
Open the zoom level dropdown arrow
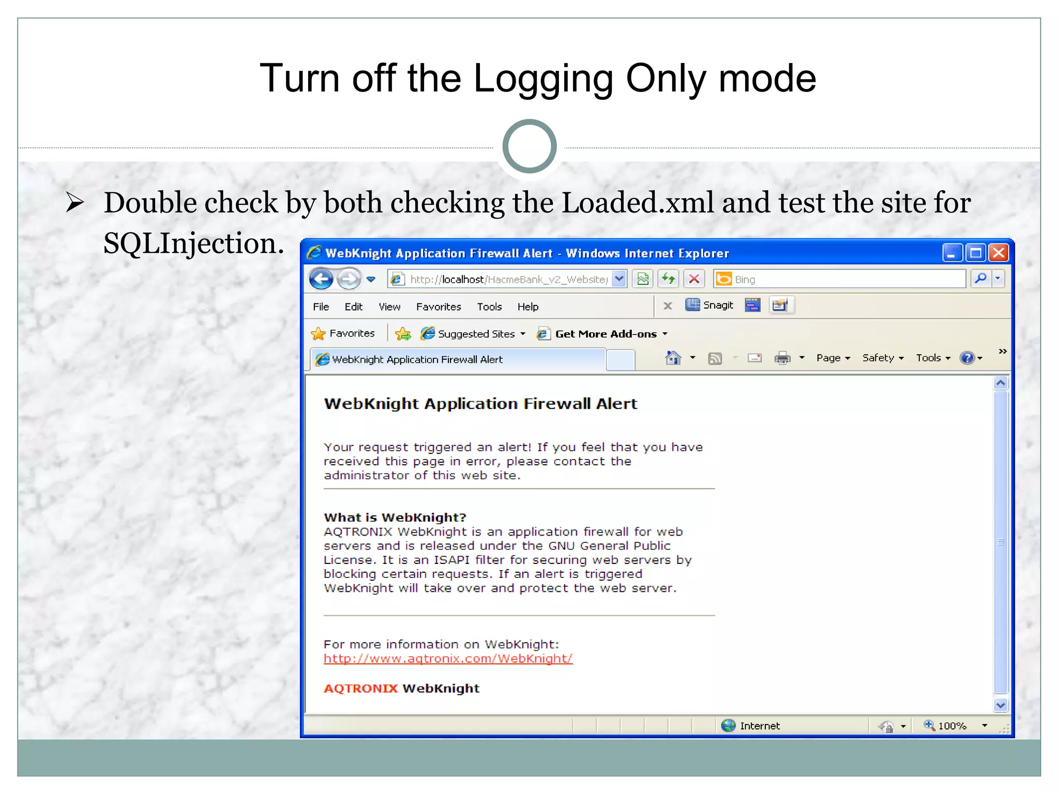pos(985,726)
